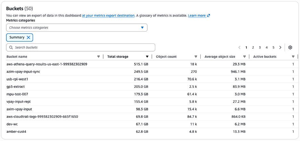Image resolution: width=300 pixels, height=141 pixels.
Task: Click the Active buckets column header
Action: (x=265, y=56)
